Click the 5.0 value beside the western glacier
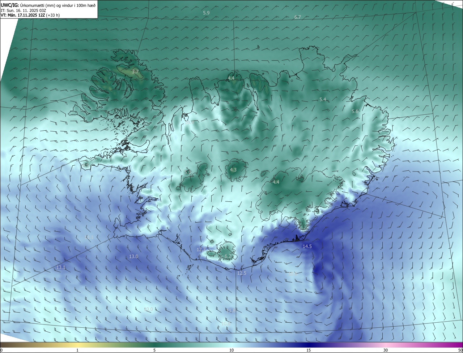463x353 pixels. click(188, 173)
